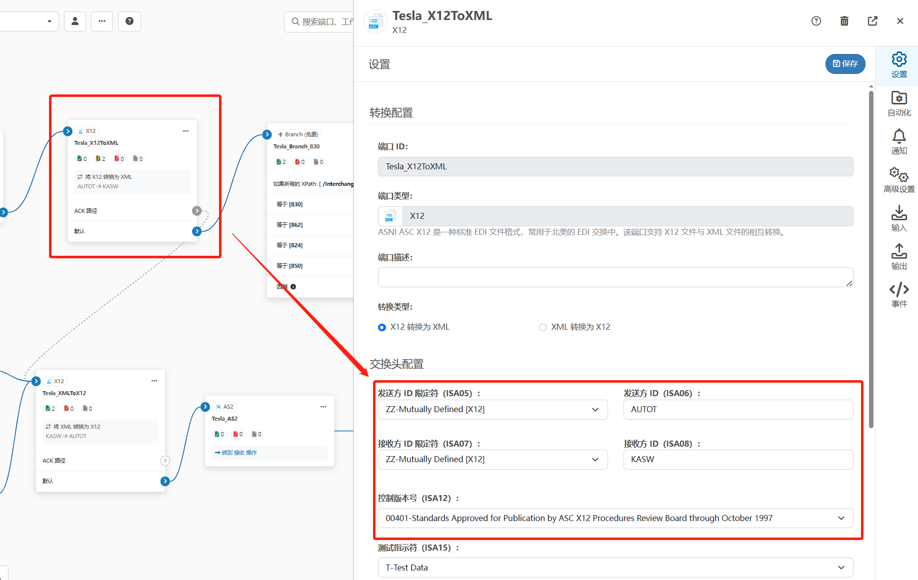Open the 输出 output tray icon
Image resolution: width=918 pixels, height=580 pixels.
click(898, 257)
